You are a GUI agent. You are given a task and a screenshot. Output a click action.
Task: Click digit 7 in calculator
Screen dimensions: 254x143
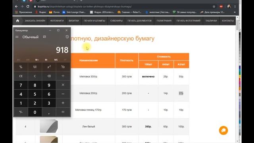point(21,85)
